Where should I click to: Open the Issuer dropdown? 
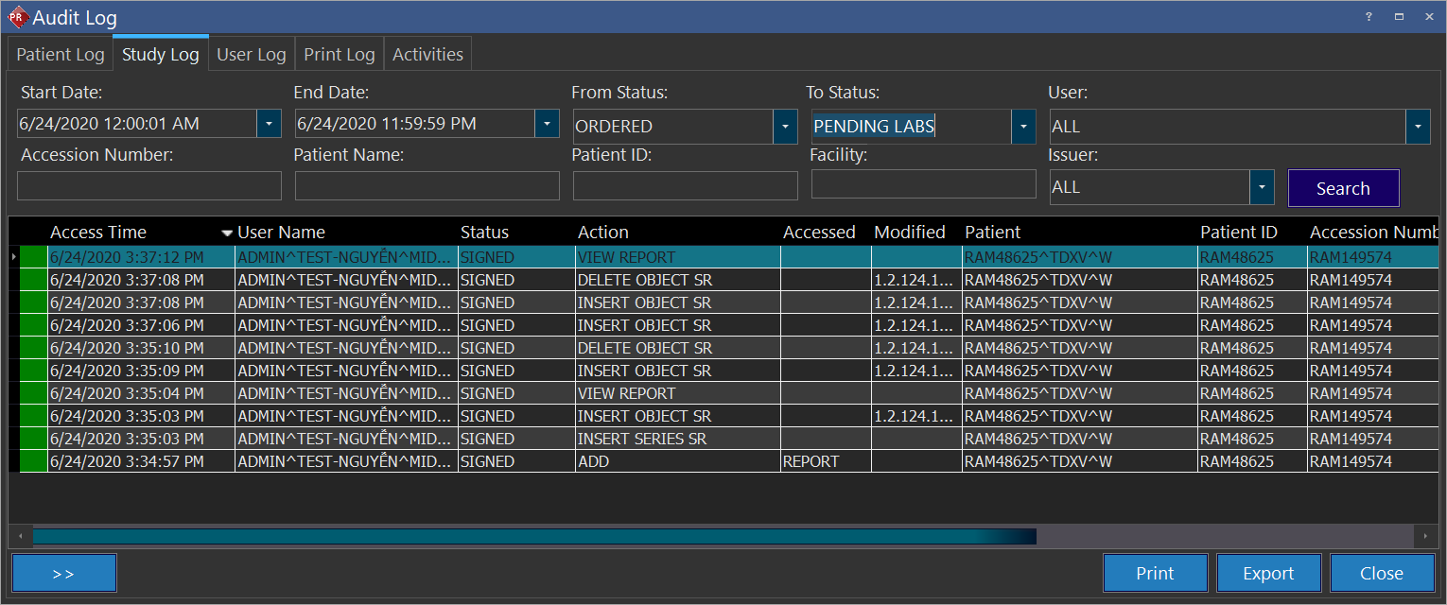click(x=1262, y=187)
